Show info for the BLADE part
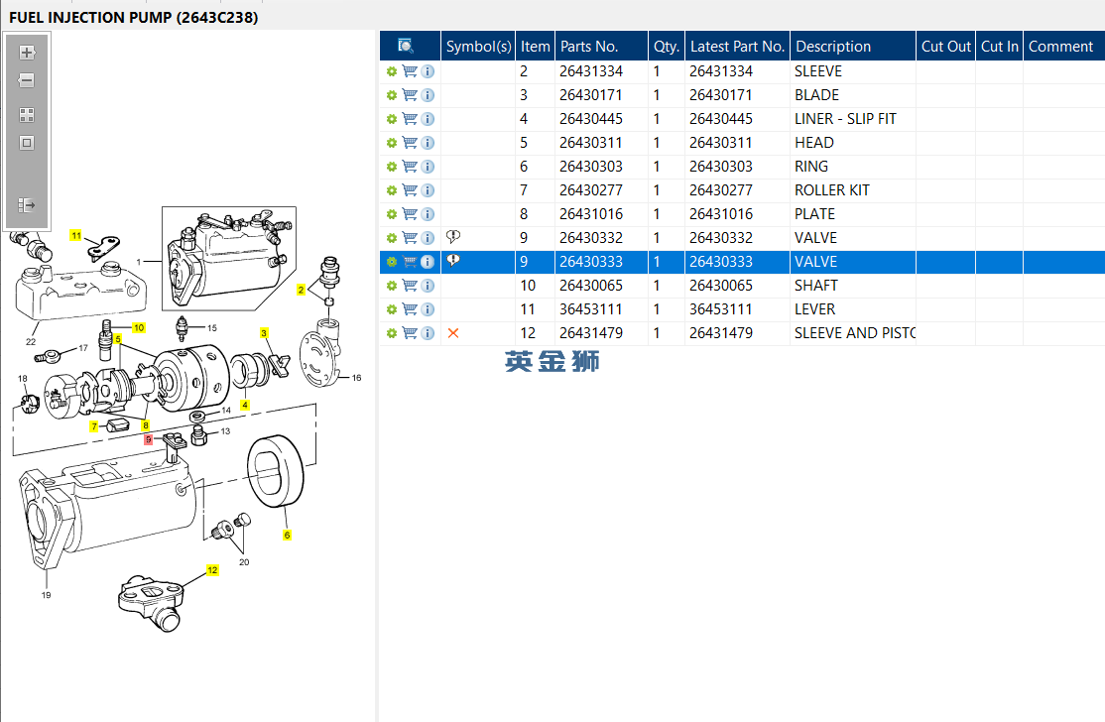Screen dimensions: 1105x722 428,95
